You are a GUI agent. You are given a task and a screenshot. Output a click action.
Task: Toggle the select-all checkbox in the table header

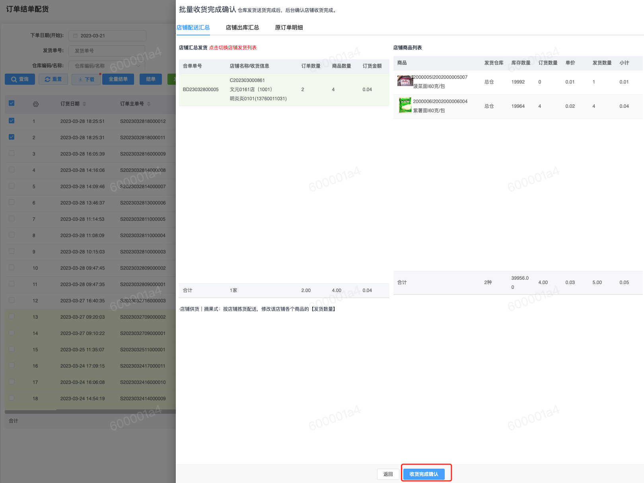pos(12,103)
